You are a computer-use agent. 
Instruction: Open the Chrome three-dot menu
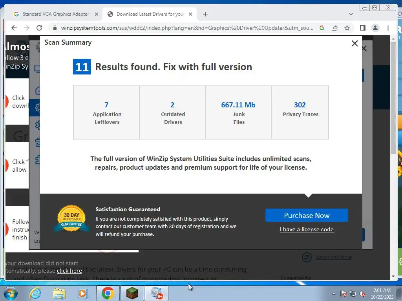[388, 28]
